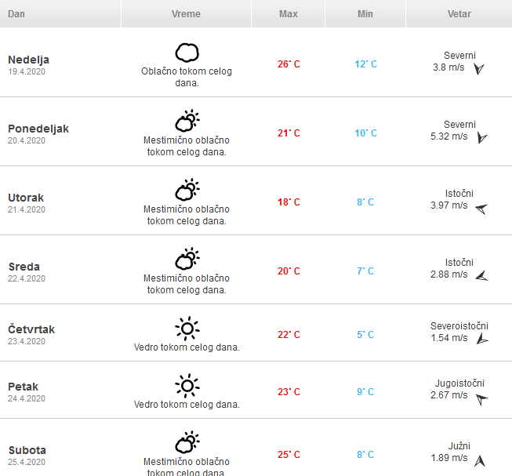Select the Vreme column header
Screen dimensions: 512x476
(186, 14)
